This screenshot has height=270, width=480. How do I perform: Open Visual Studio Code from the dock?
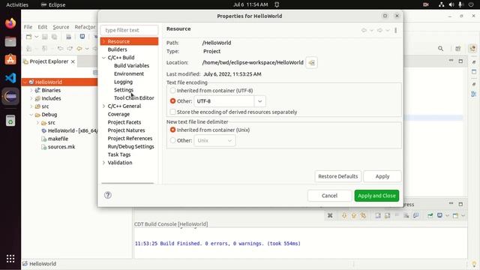10,78
